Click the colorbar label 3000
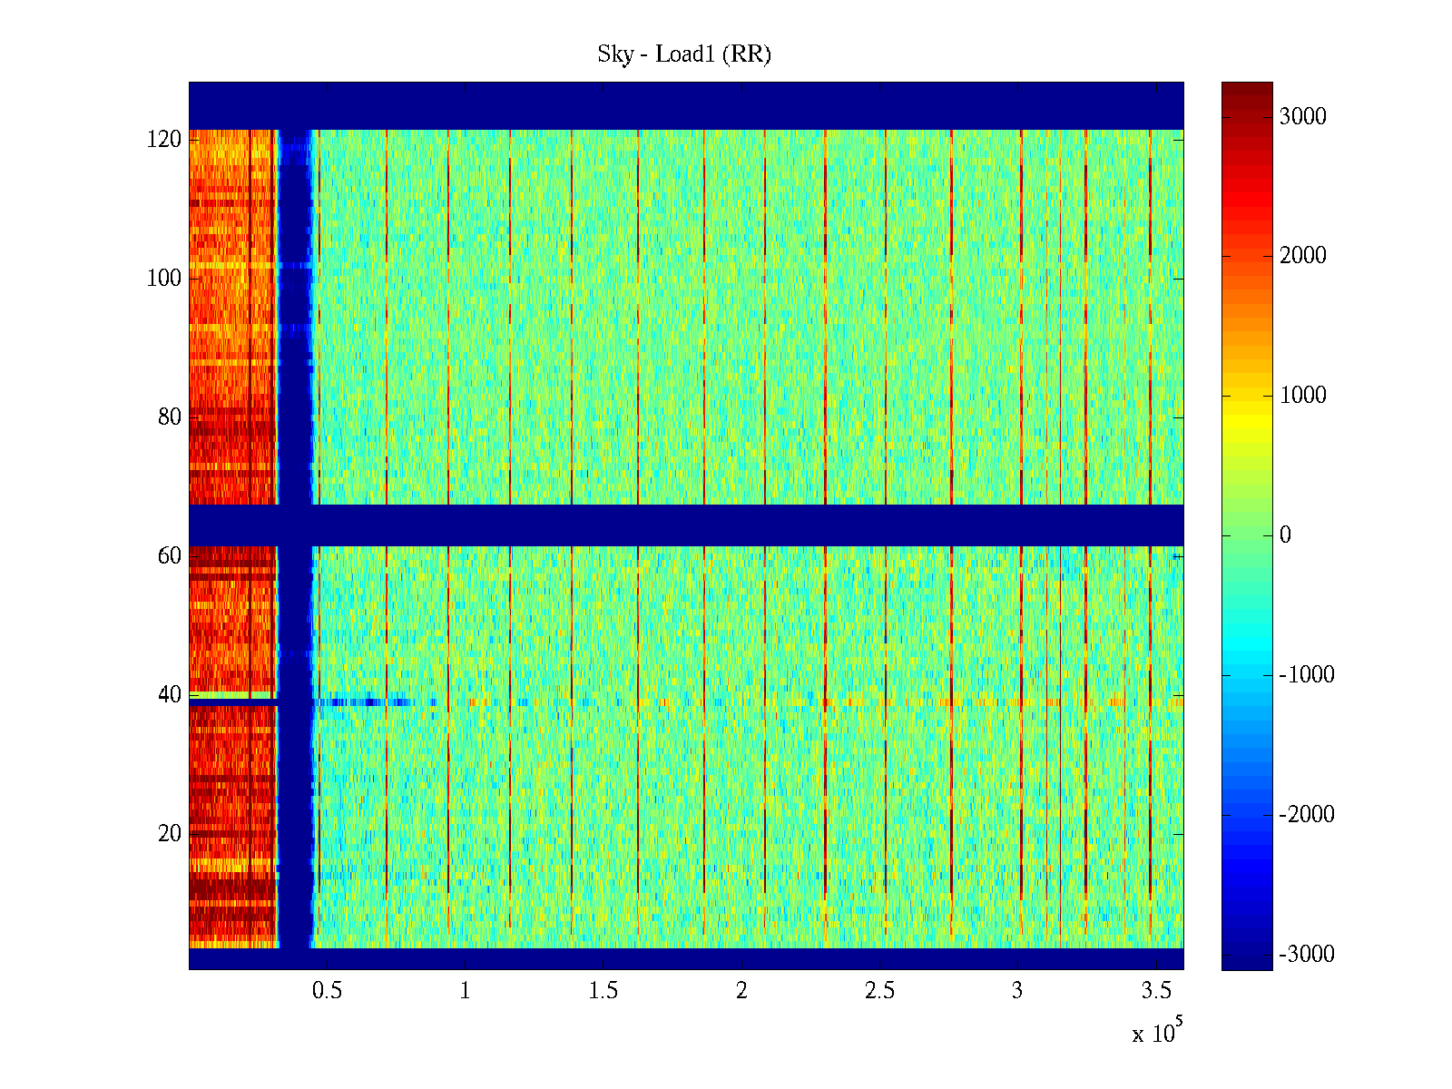 point(1302,117)
